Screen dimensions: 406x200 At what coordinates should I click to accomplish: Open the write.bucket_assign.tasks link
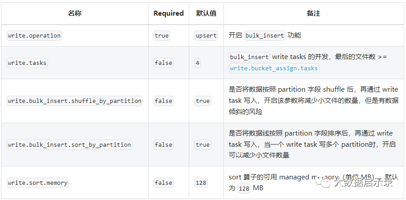(274, 68)
